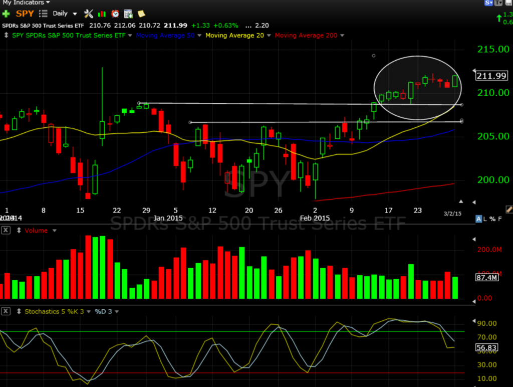513x387 pixels.
Task: Click the green plus add-chart icon
Action: [6, 14]
